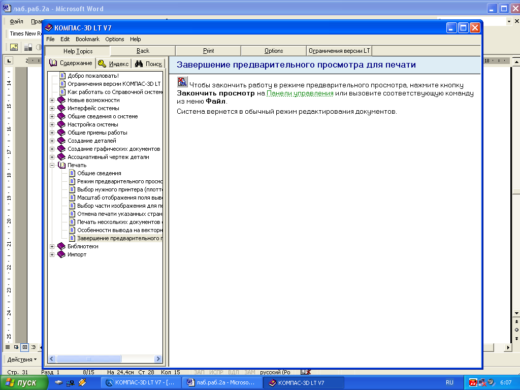The height and width of the screenshot is (390, 520).
Task: Click the tree horizontal scrollbar right arrow
Action: click(158, 359)
